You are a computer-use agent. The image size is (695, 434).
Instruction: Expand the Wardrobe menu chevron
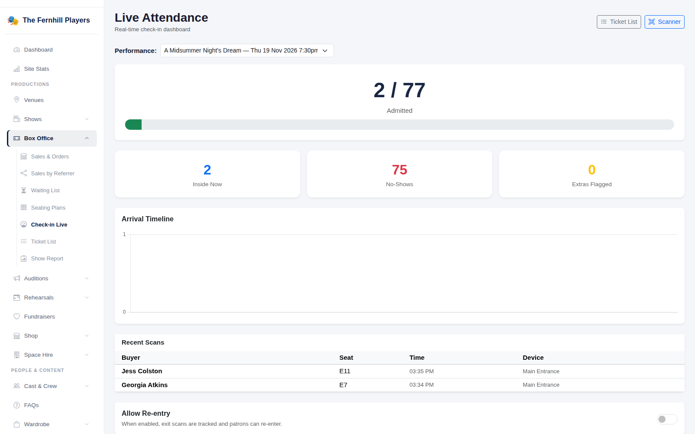pos(87,424)
